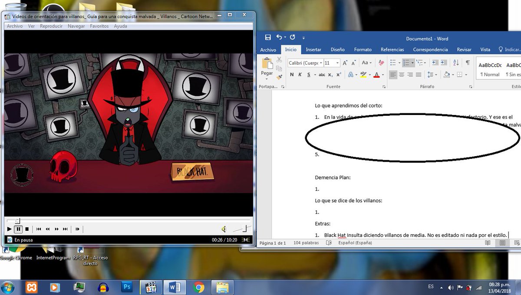Click the 104 palabras word count
The width and height of the screenshot is (521, 295).
point(306,243)
